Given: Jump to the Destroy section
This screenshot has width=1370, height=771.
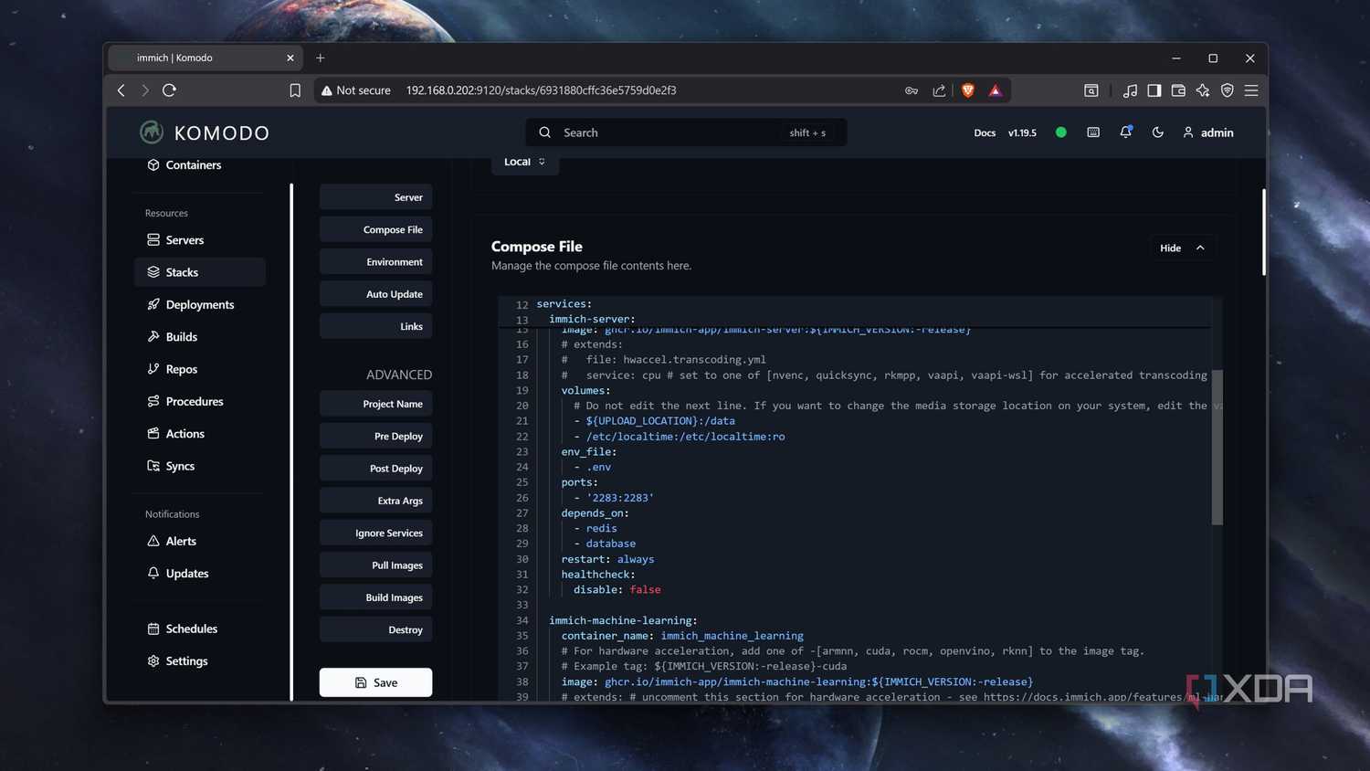Looking at the screenshot, I should [375, 629].
